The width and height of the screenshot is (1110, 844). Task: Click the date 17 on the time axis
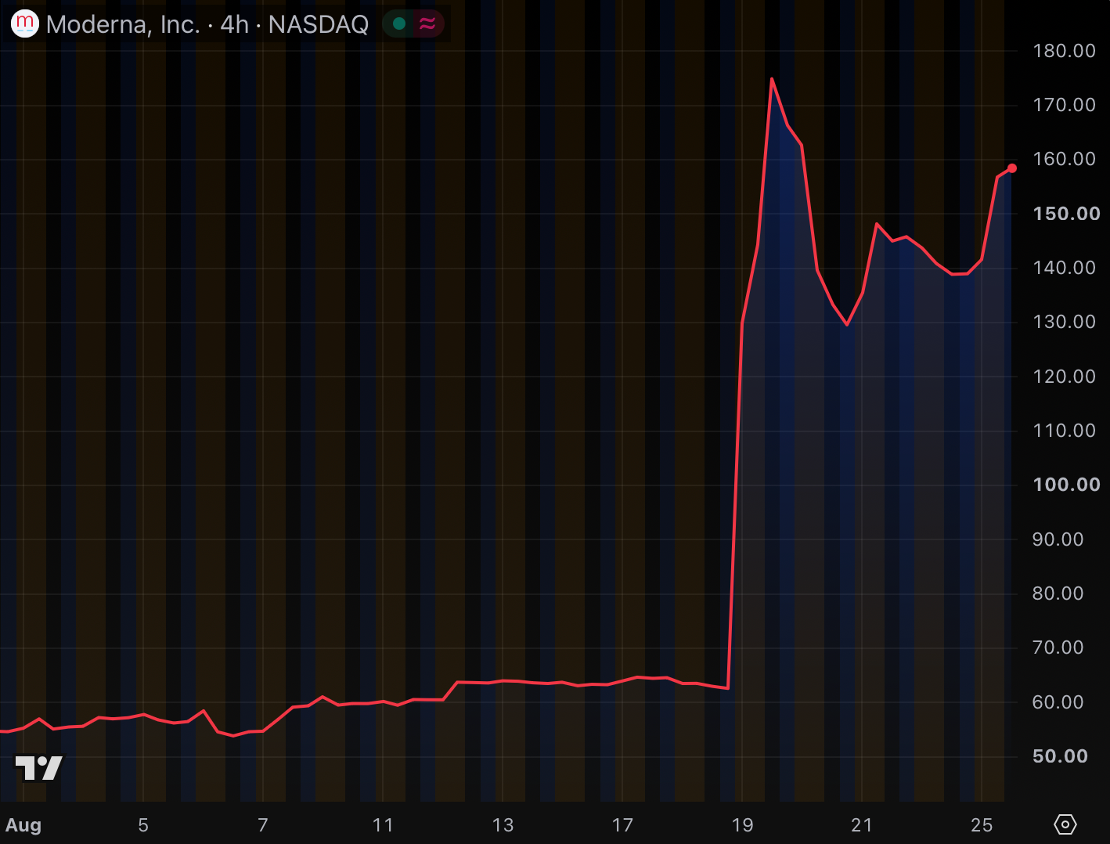click(622, 825)
